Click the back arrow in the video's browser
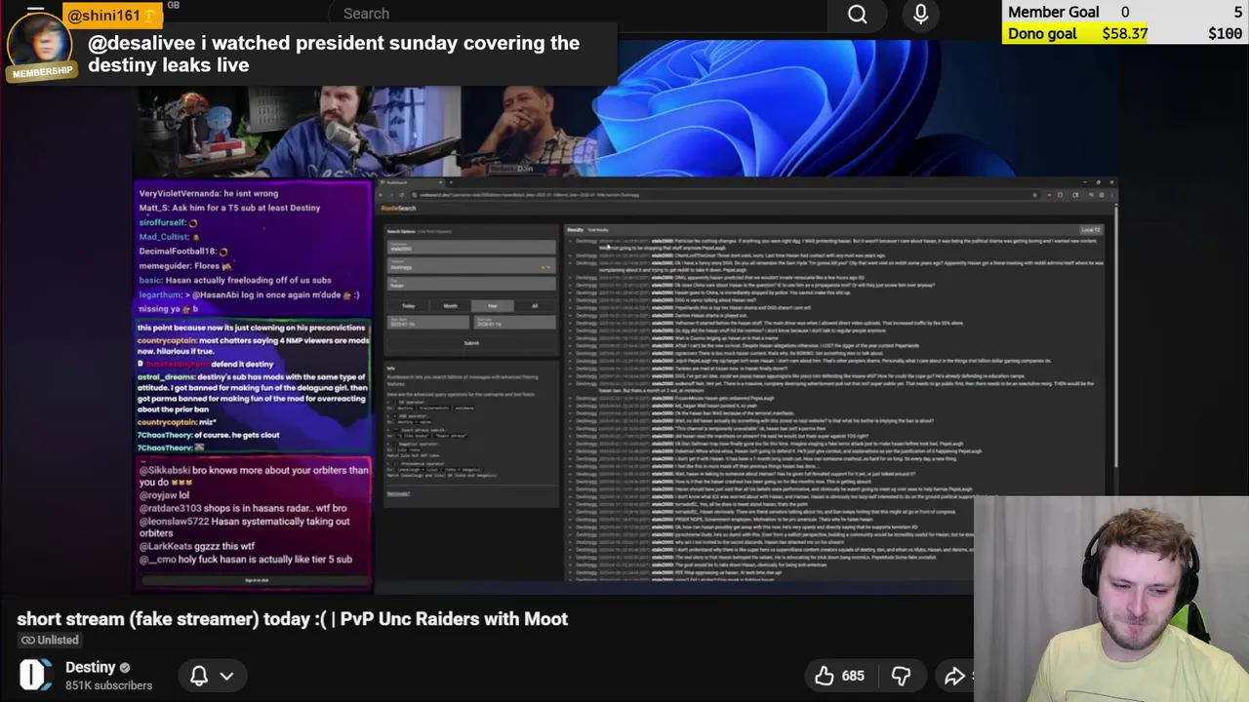Screen dimensions: 1249x702 pos(382,195)
